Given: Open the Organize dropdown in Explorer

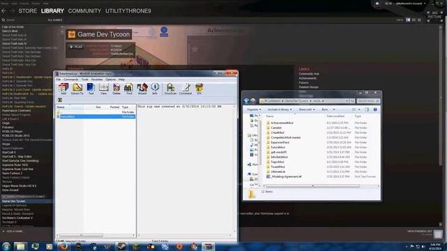Looking at the screenshot, I should click(254, 109).
